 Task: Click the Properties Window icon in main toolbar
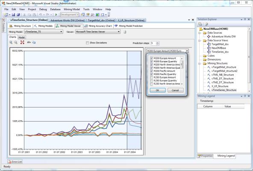(88, 15)
